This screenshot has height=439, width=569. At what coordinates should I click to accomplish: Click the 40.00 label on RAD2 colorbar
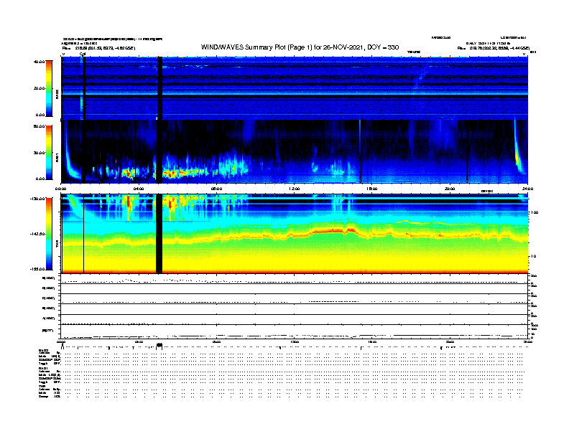coord(40,62)
